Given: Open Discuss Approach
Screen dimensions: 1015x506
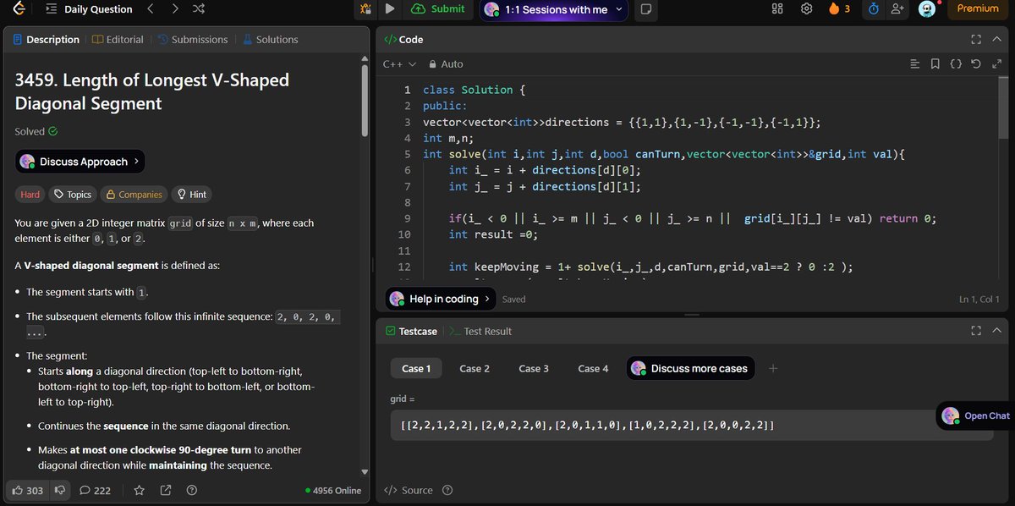Looking at the screenshot, I should coord(79,161).
